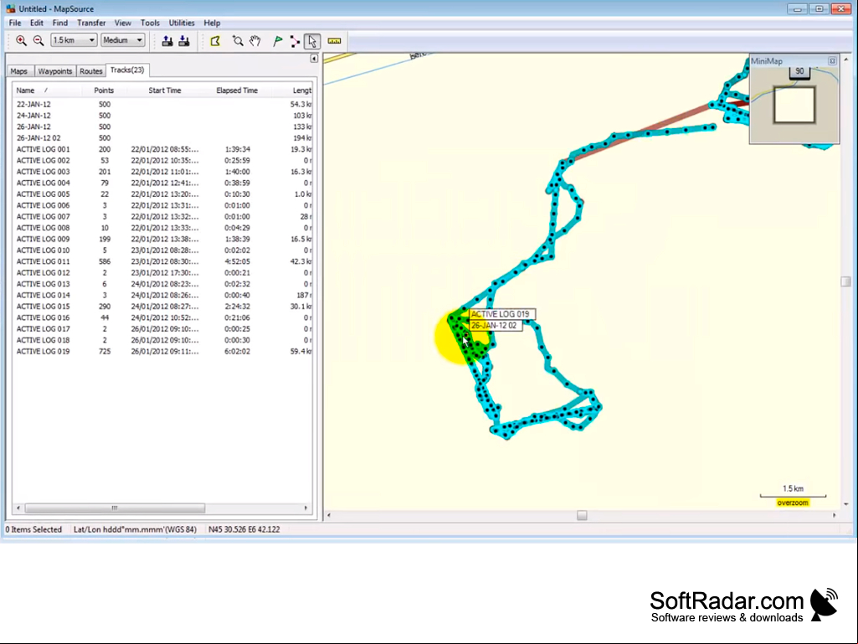Click map scroll down arrow

click(846, 504)
